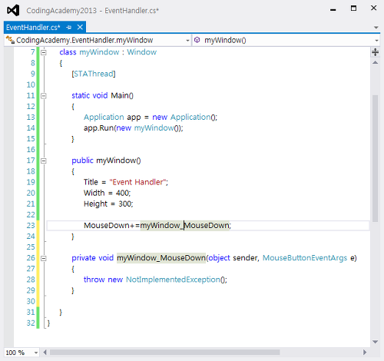384x361 pixels.
Task: Click the editor split handle icon
Action: (x=376, y=52)
